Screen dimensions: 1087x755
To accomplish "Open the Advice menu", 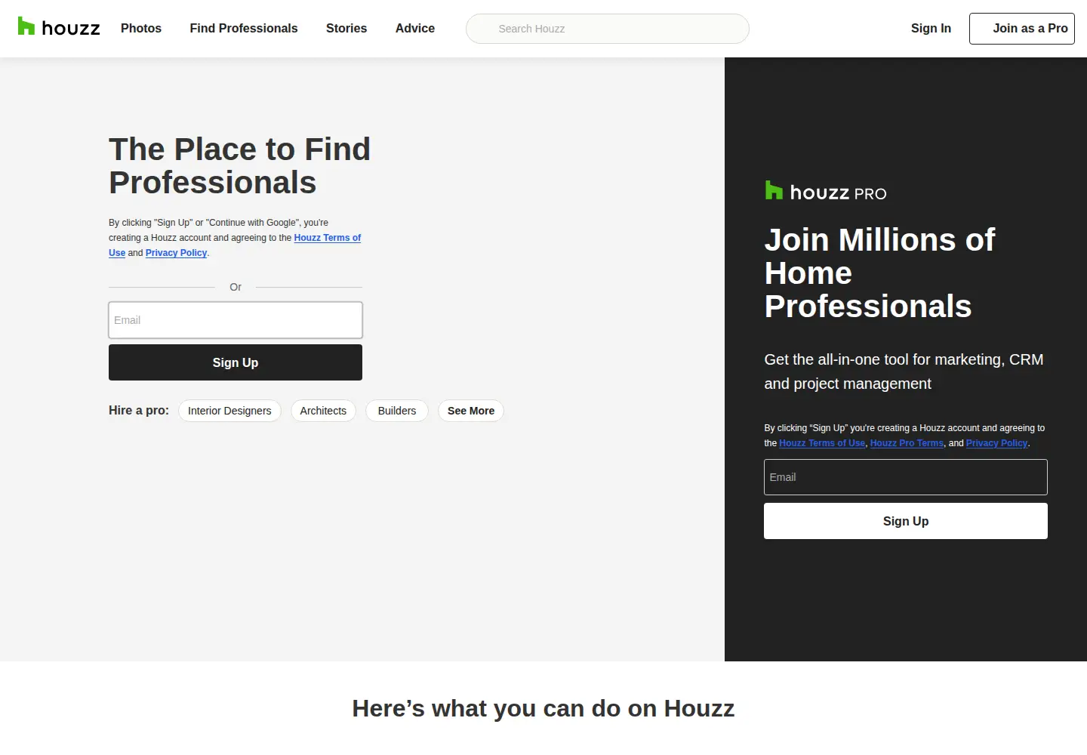I will [415, 28].
